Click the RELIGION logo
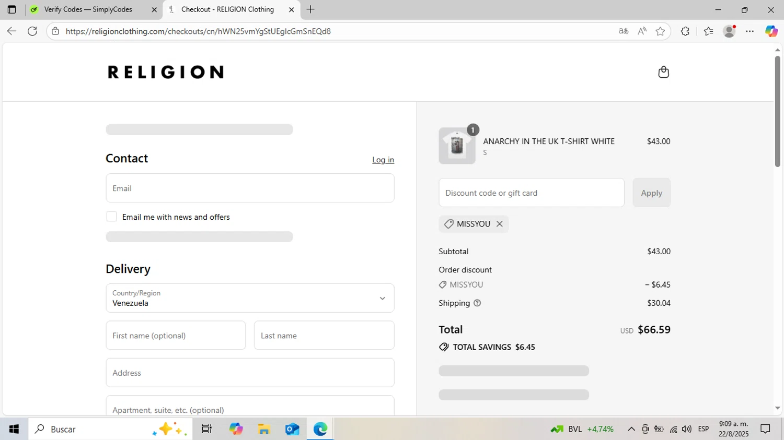This screenshot has height=440, width=784. pyautogui.click(x=166, y=72)
